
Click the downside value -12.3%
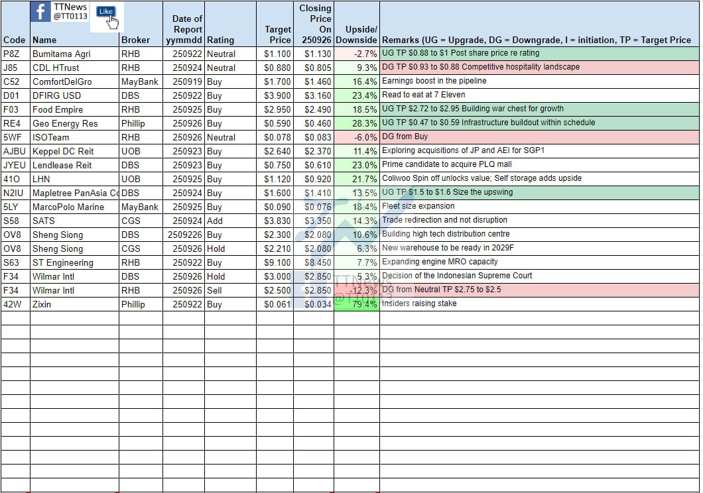coord(356,290)
